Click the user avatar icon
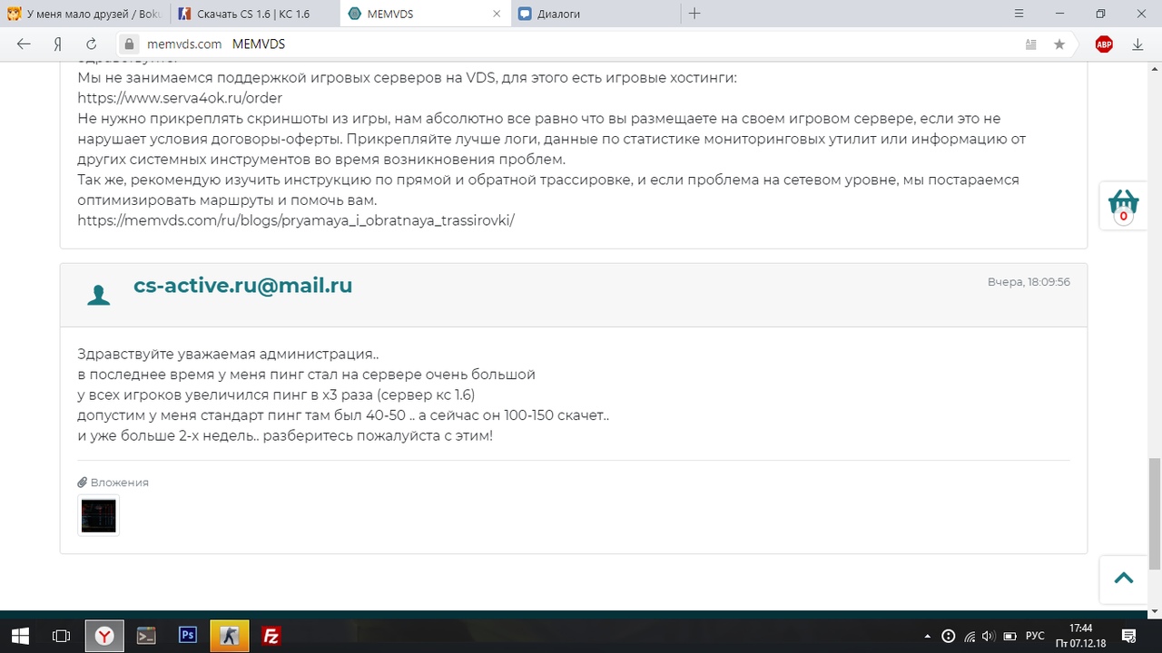Screen dimensions: 1162x653 (x=98, y=295)
